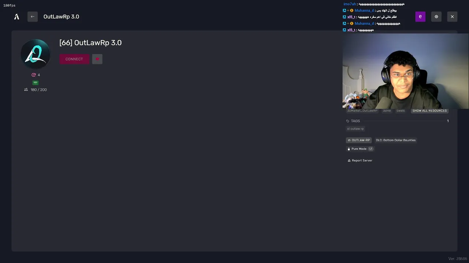Click DLC: Bottom Dollar Bounties chip
Image resolution: width=469 pixels, height=263 pixels.
396,140
